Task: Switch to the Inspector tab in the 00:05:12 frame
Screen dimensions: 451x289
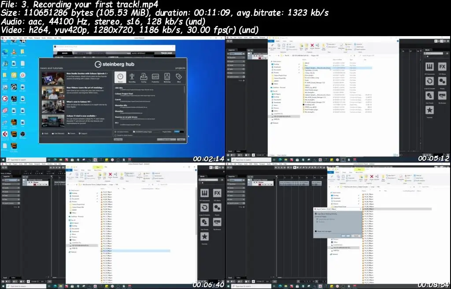Action: [232, 50]
